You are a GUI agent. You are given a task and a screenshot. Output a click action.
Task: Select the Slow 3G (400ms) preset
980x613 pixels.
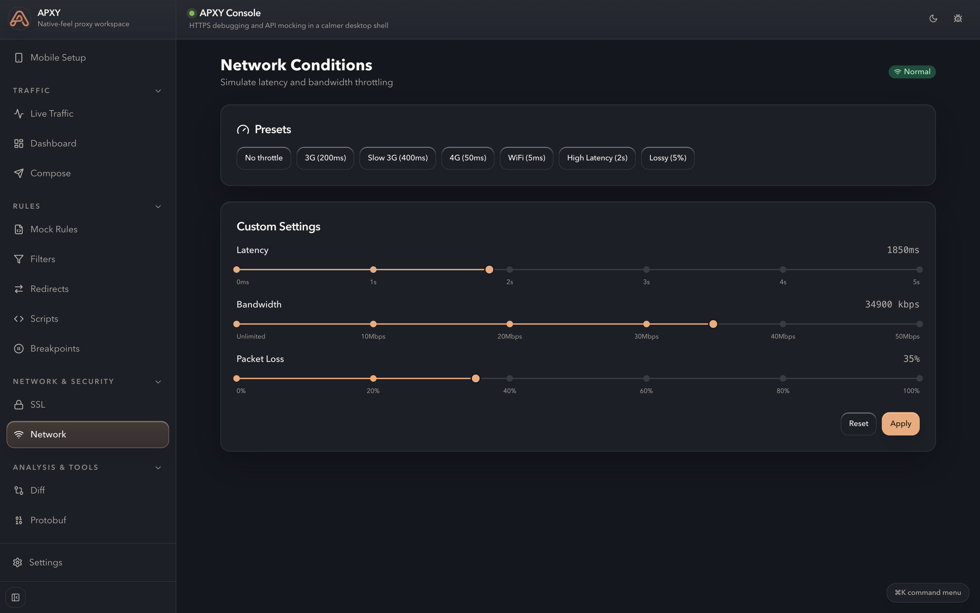tap(397, 158)
